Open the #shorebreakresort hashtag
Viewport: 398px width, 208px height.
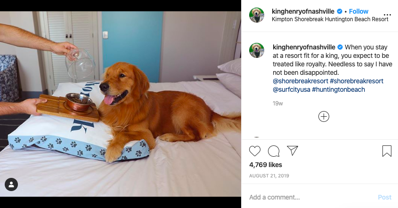[357, 81]
